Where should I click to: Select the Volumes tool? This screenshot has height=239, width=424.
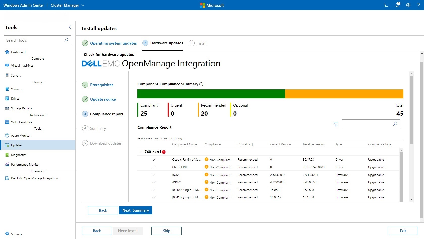point(17,89)
